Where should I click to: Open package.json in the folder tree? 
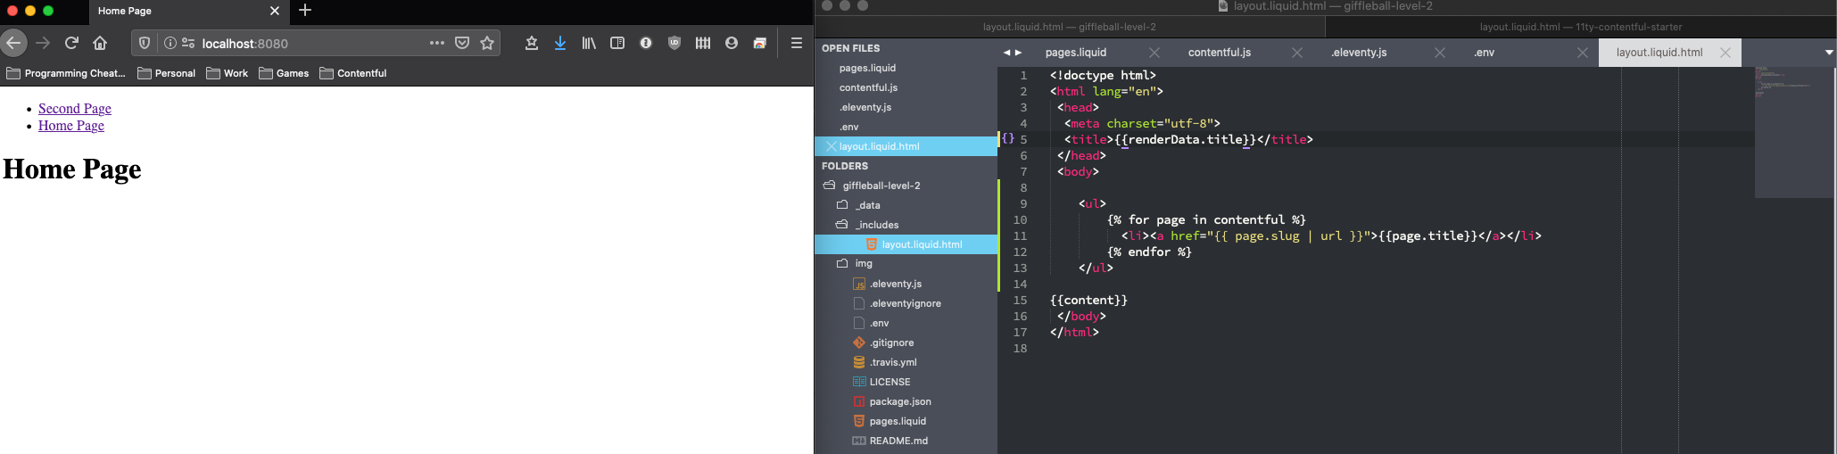tap(899, 401)
